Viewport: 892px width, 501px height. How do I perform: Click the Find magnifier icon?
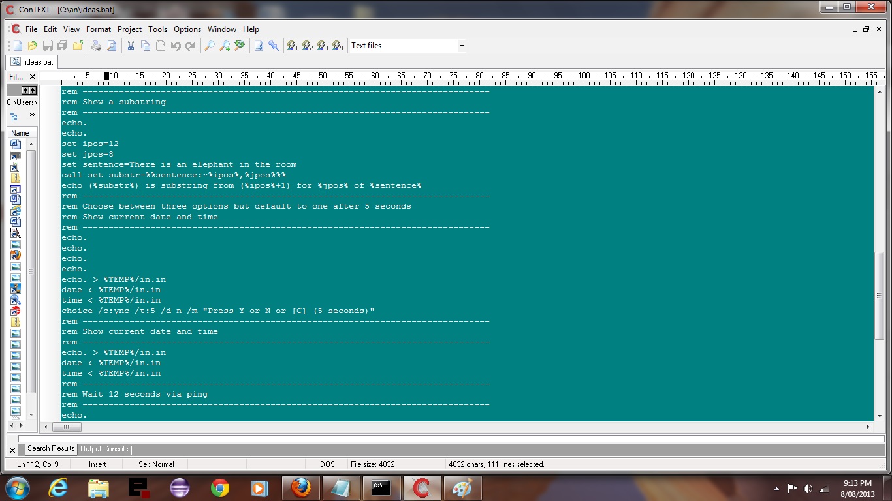209,46
